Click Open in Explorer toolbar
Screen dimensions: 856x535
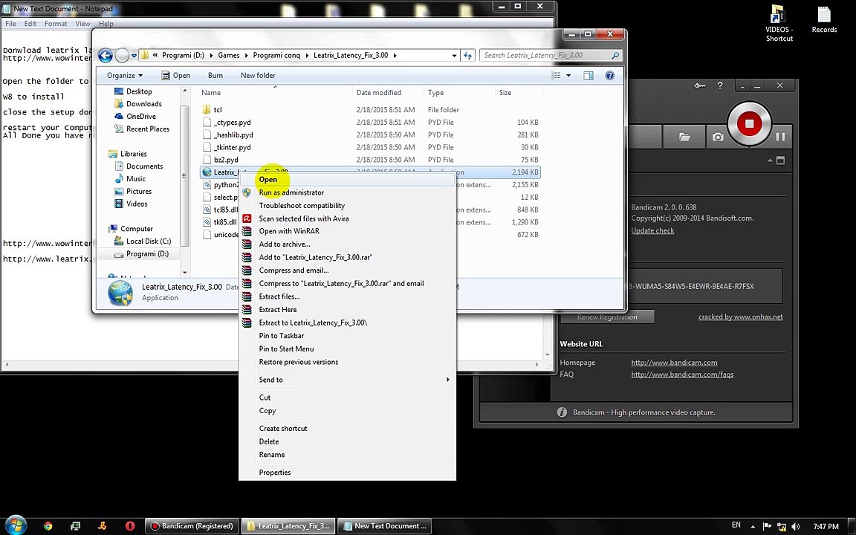click(x=176, y=75)
